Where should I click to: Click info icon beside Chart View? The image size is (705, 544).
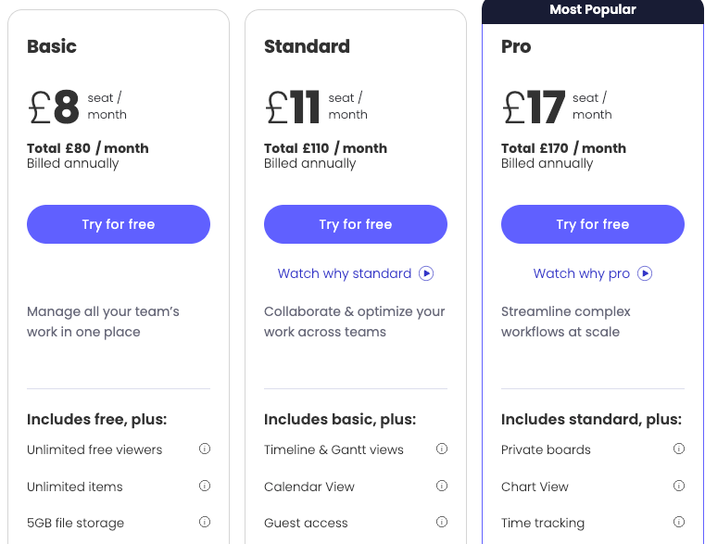(x=679, y=486)
